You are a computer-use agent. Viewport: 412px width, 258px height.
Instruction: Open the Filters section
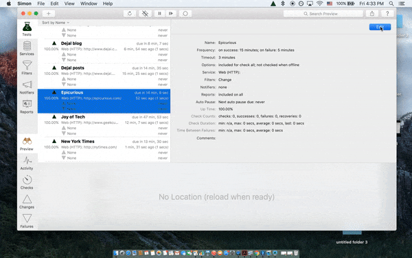coord(27,67)
